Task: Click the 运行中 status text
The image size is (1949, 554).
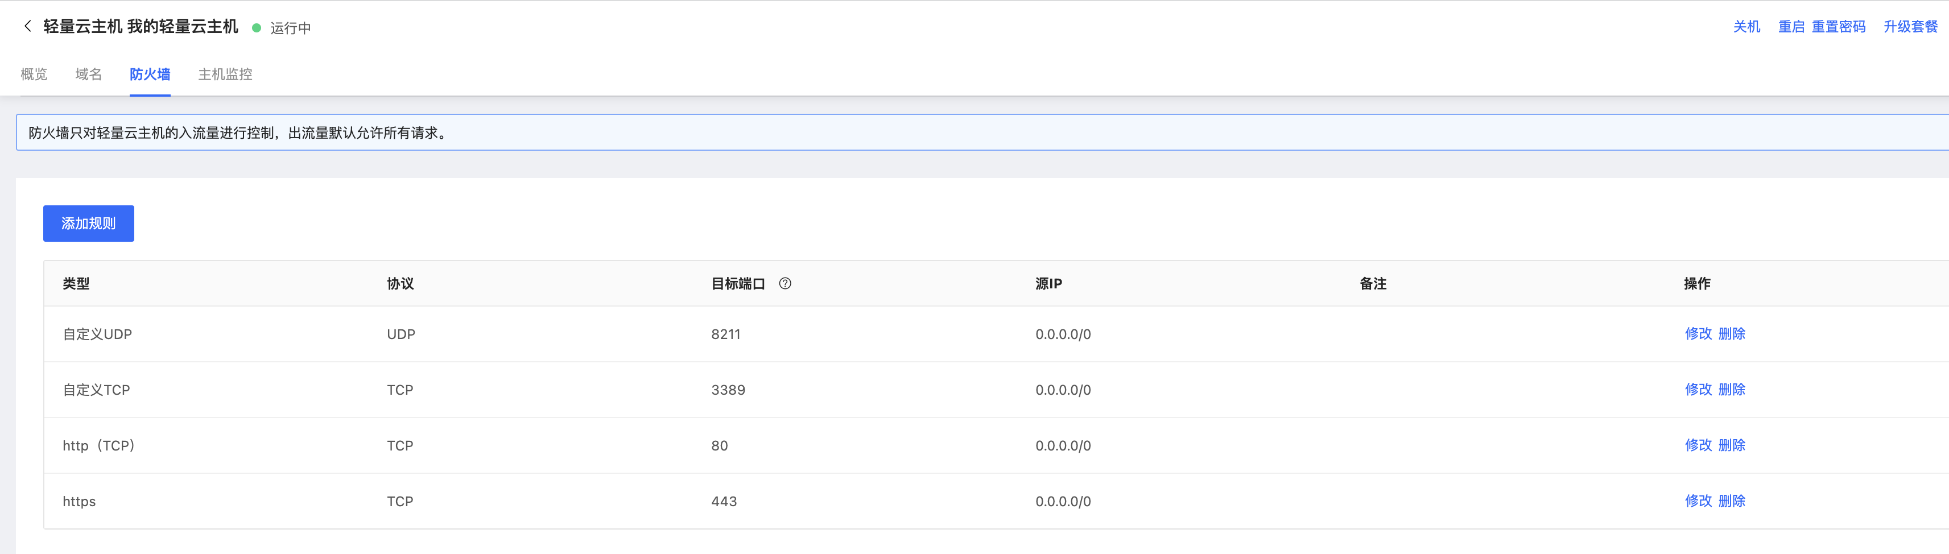Action: point(291,28)
